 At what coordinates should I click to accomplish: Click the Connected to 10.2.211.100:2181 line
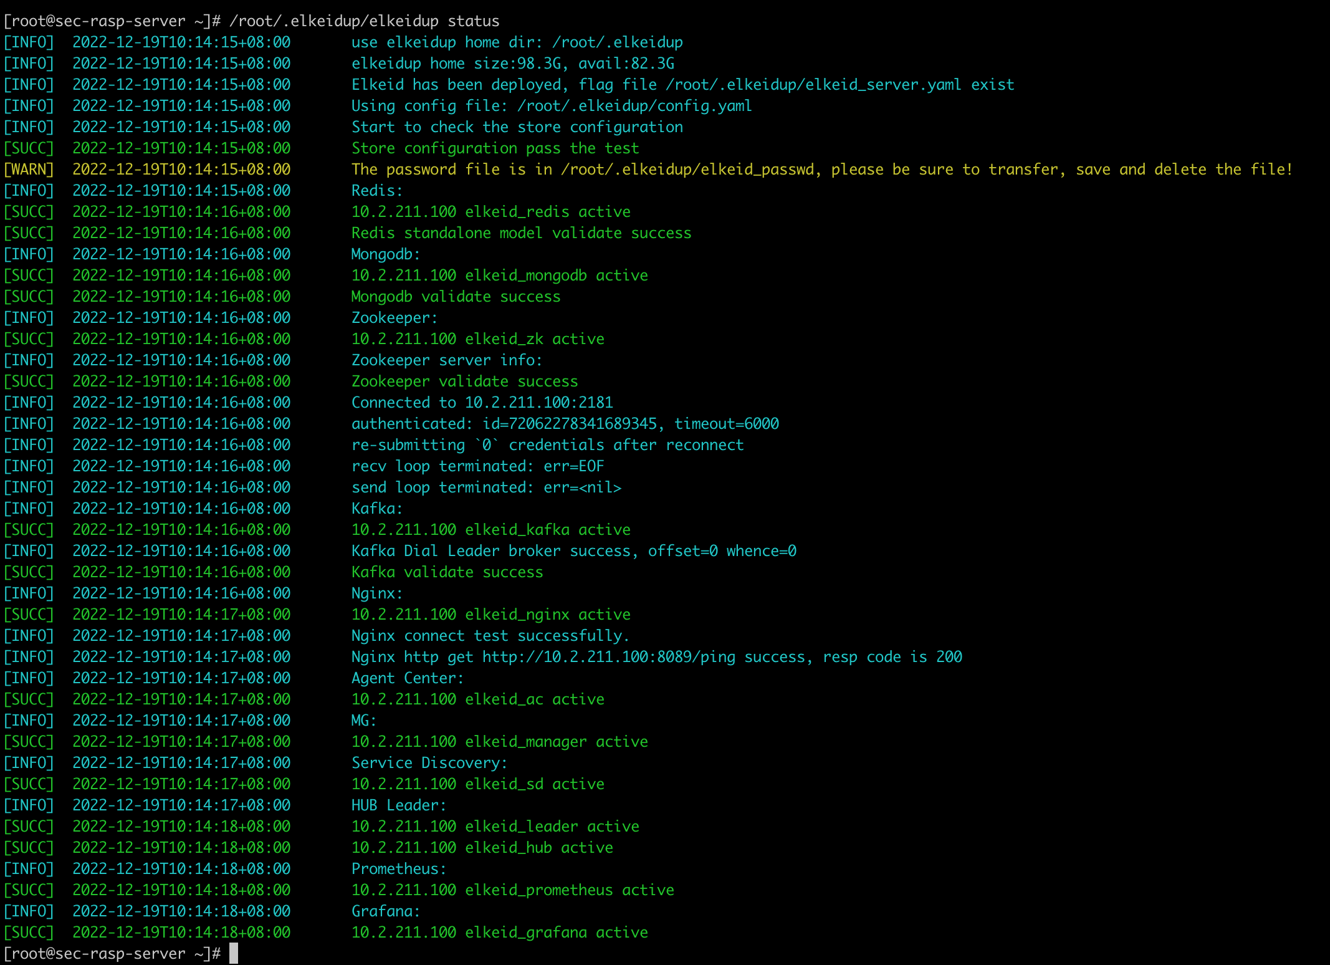click(482, 403)
